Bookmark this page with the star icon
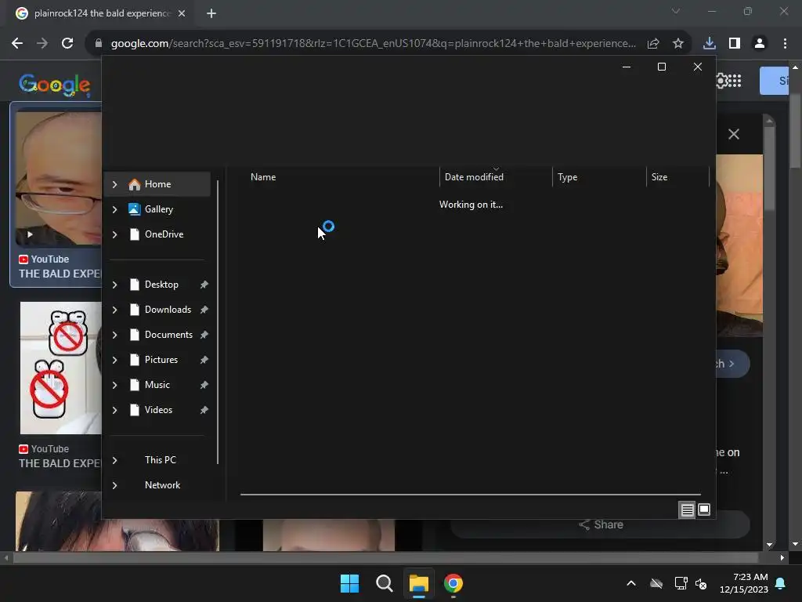802x602 pixels. pyautogui.click(x=678, y=44)
